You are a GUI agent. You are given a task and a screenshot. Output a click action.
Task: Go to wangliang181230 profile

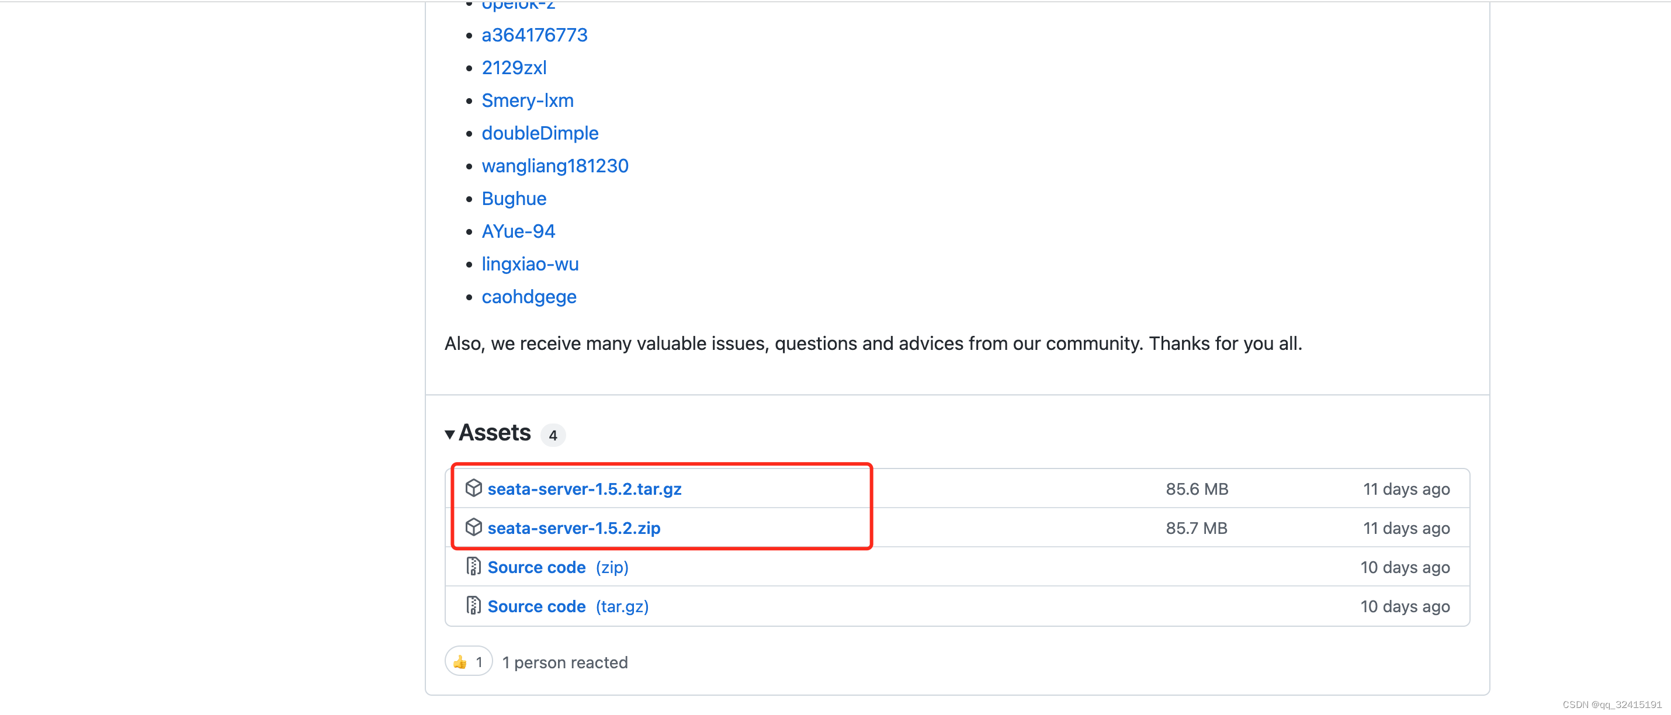coord(554,165)
